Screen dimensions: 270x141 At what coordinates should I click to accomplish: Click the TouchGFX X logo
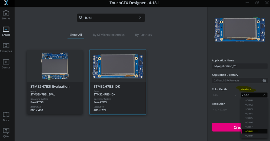[x=6, y=3]
